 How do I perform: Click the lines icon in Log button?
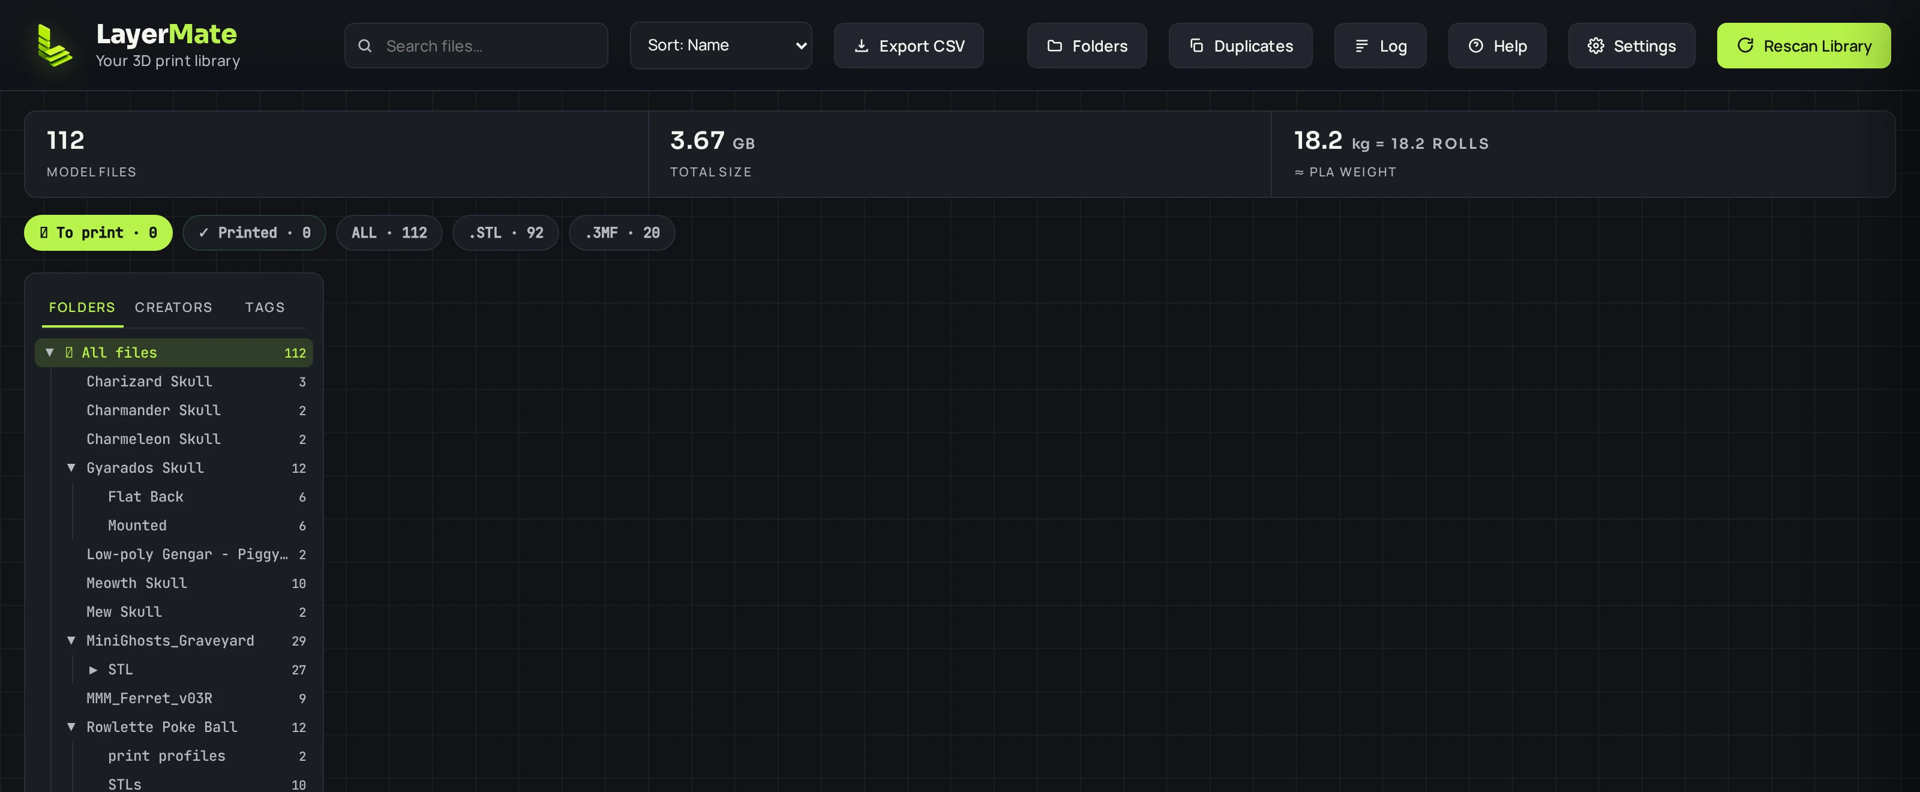1361,46
